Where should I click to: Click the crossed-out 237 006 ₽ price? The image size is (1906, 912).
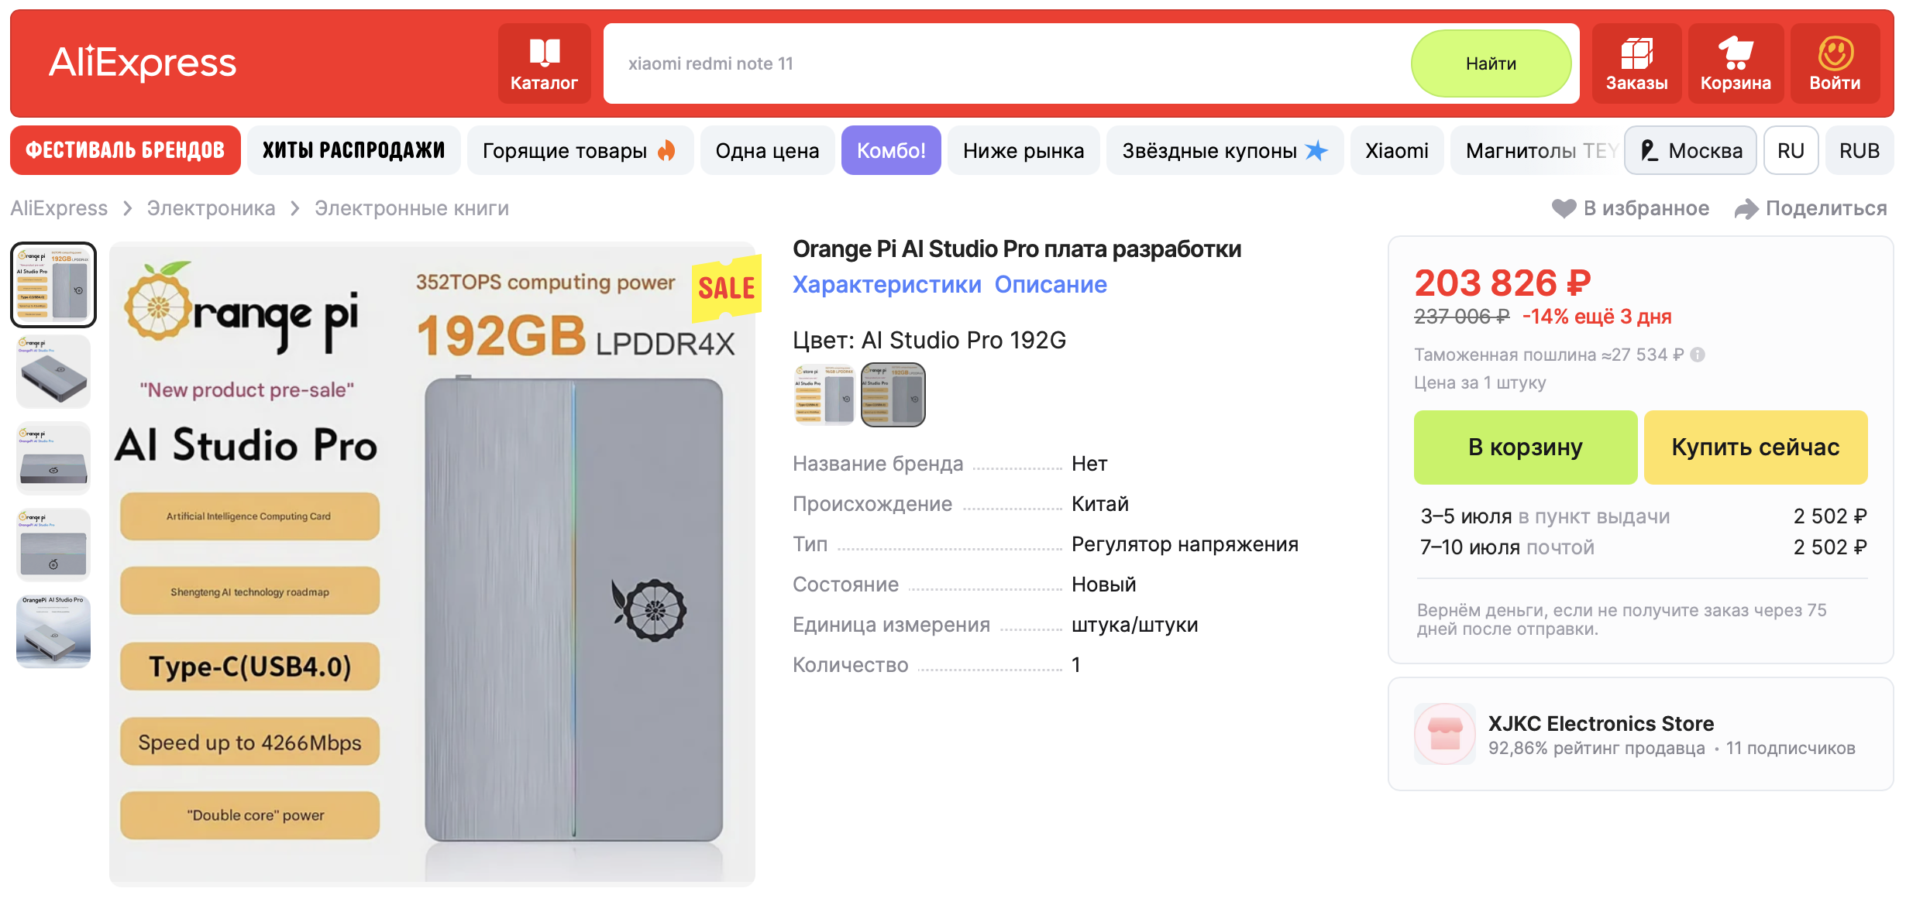pyautogui.click(x=1462, y=317)
